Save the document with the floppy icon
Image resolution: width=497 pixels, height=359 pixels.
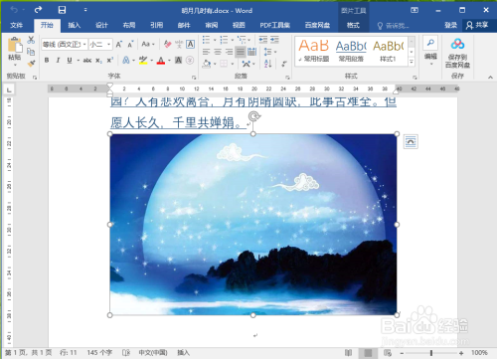tap(62, 10)
